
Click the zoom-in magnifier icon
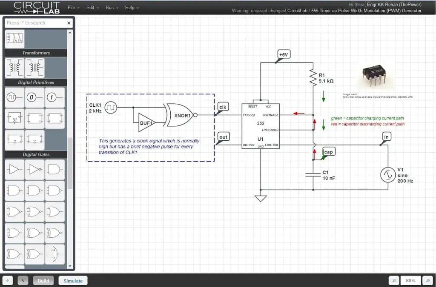coord(427,281)
